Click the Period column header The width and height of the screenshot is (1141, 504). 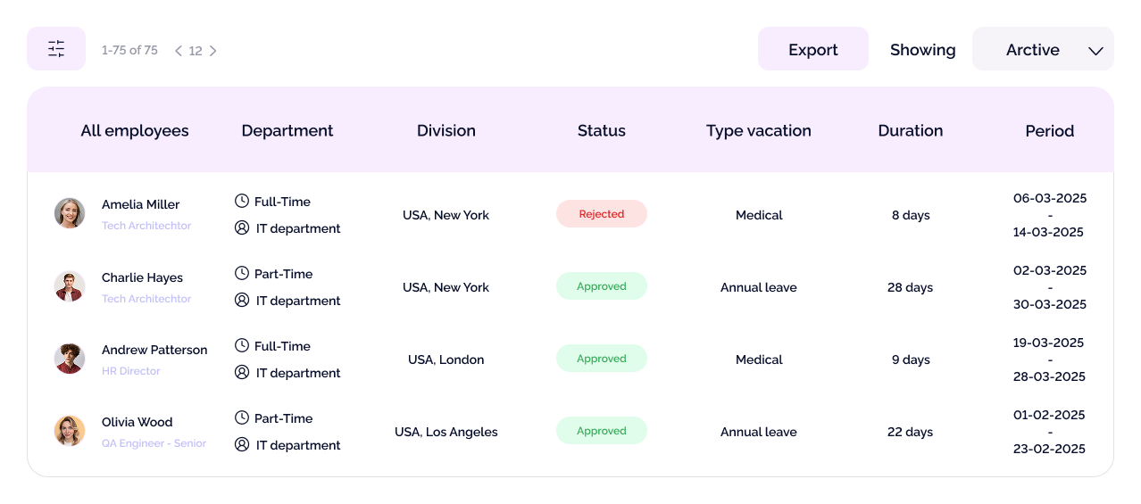[x=1049, y=131]
